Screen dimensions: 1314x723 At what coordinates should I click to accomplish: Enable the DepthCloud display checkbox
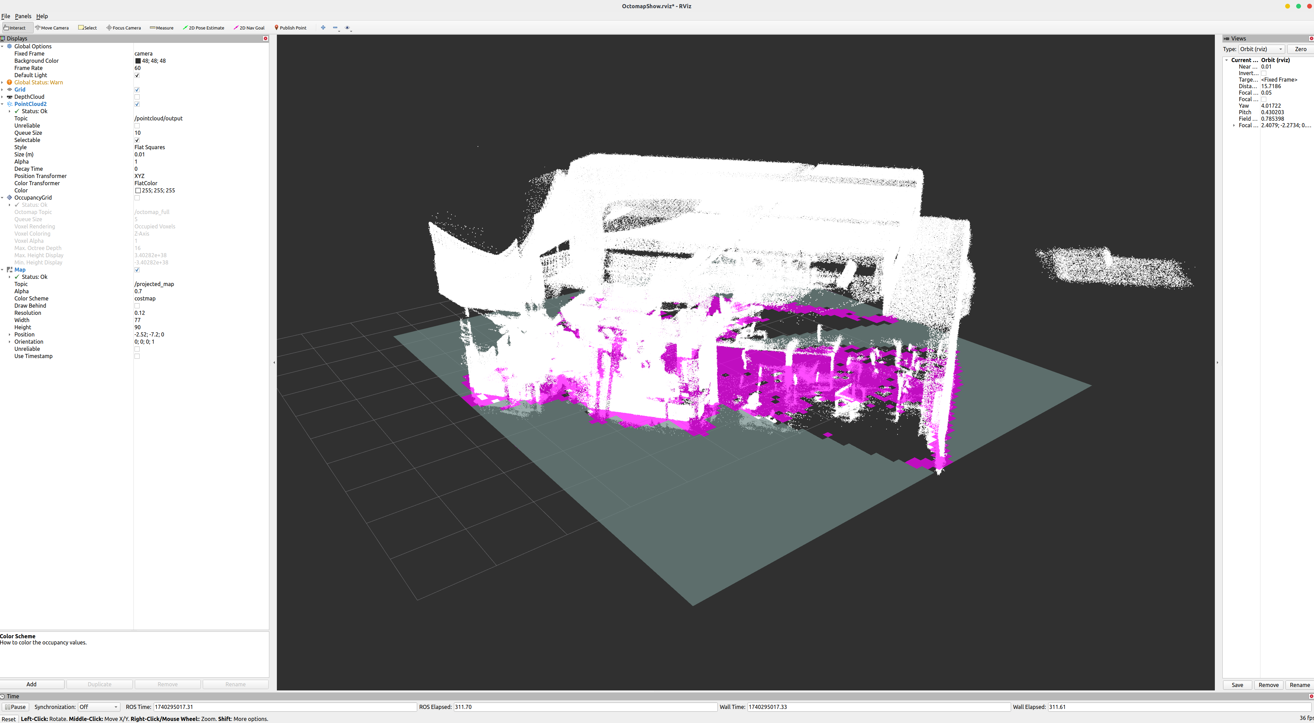pyautogui.click(x=137, y=97)
